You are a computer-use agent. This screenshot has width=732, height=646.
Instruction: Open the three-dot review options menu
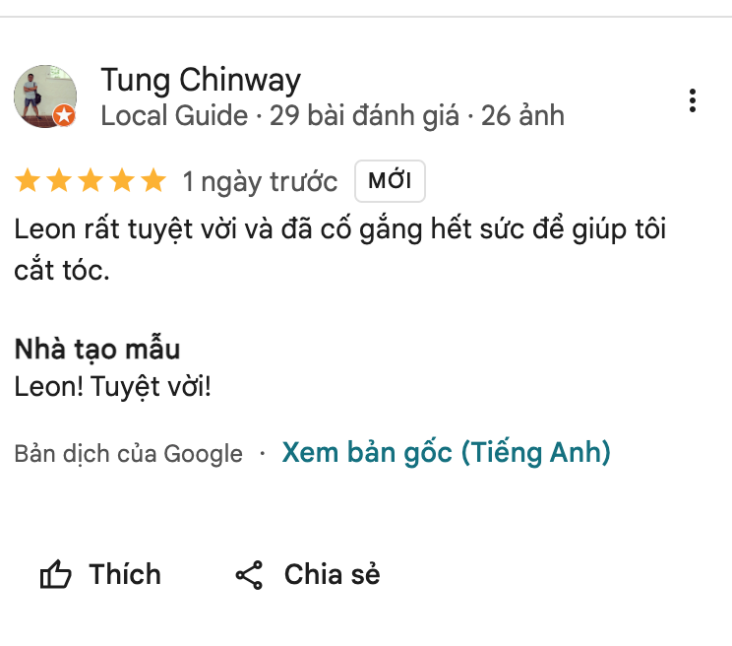point(694,99)
